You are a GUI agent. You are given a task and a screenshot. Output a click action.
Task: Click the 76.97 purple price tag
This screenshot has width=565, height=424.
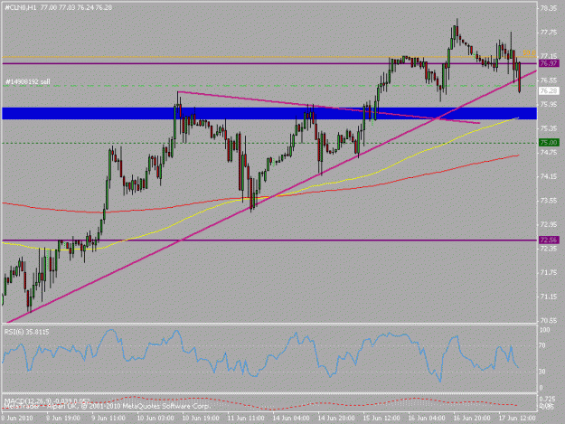[x=549, y=63]
